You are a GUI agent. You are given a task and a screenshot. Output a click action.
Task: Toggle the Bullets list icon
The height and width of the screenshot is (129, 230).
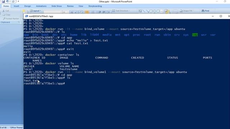87,12
